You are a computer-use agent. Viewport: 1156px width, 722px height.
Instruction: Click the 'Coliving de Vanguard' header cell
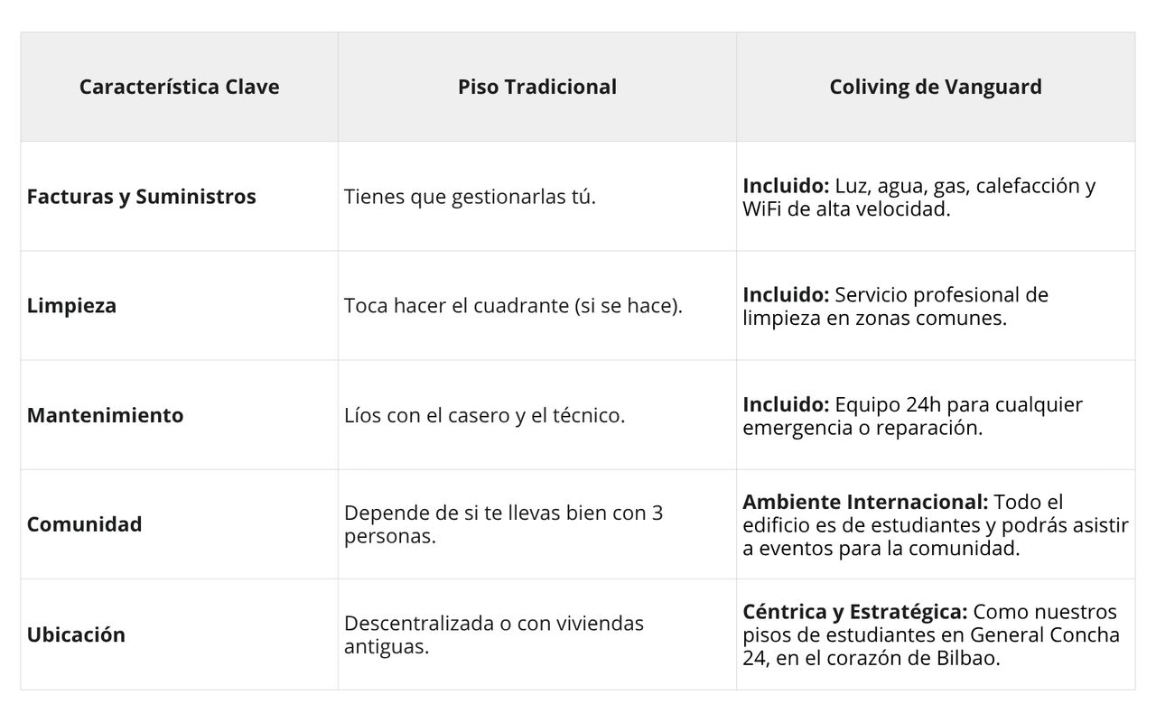point(935,87)
